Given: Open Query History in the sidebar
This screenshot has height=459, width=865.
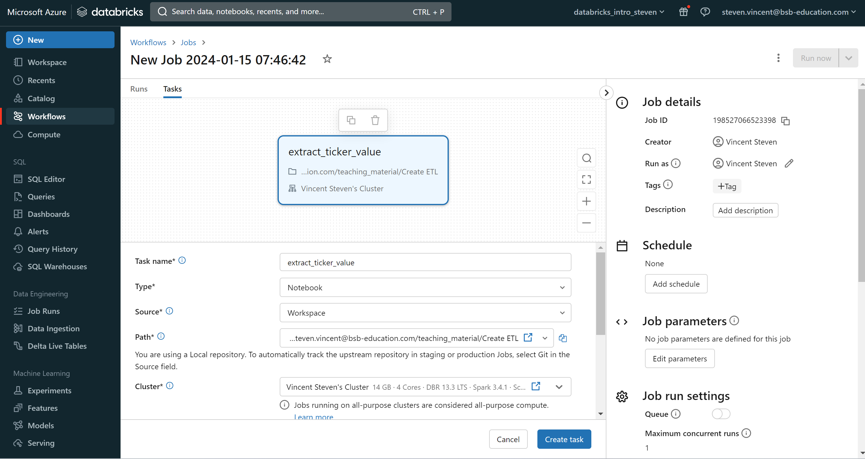Looking at the screenshot, I should 60,249.
